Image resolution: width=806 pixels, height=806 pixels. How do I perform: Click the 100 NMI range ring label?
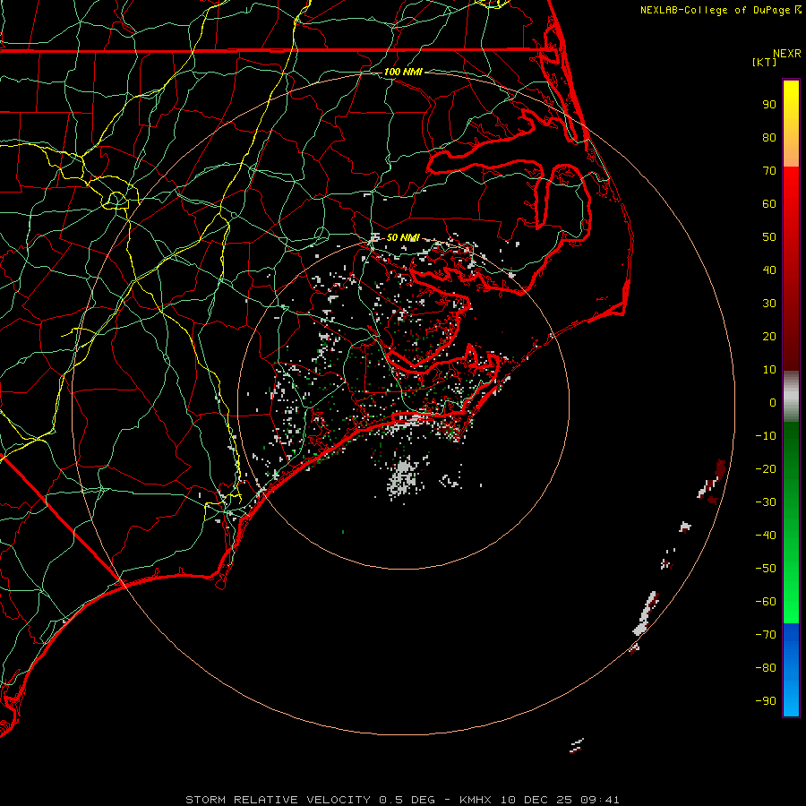coord(403,72)
